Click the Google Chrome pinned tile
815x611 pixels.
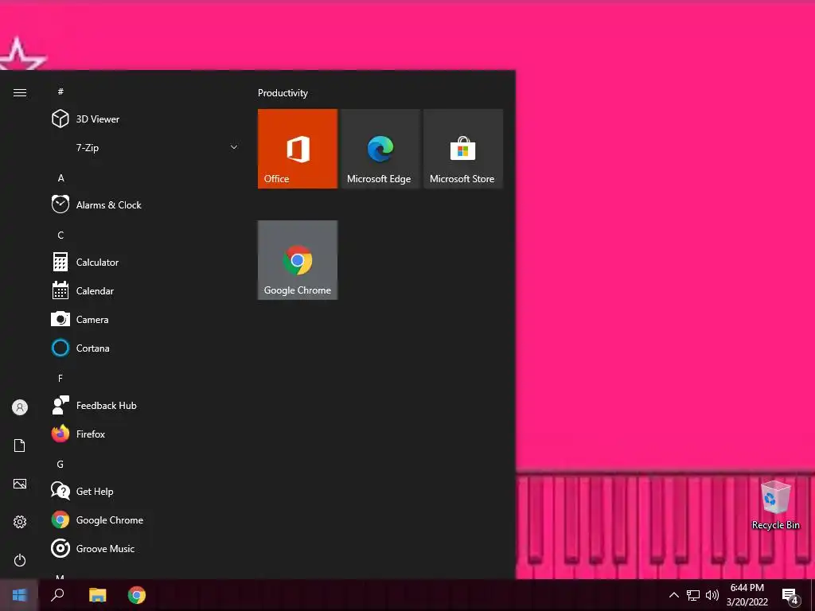(298, 260)
